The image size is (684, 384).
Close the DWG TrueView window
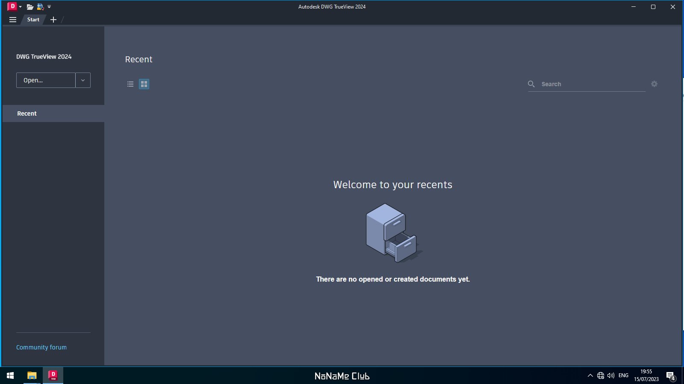point(673,7)
